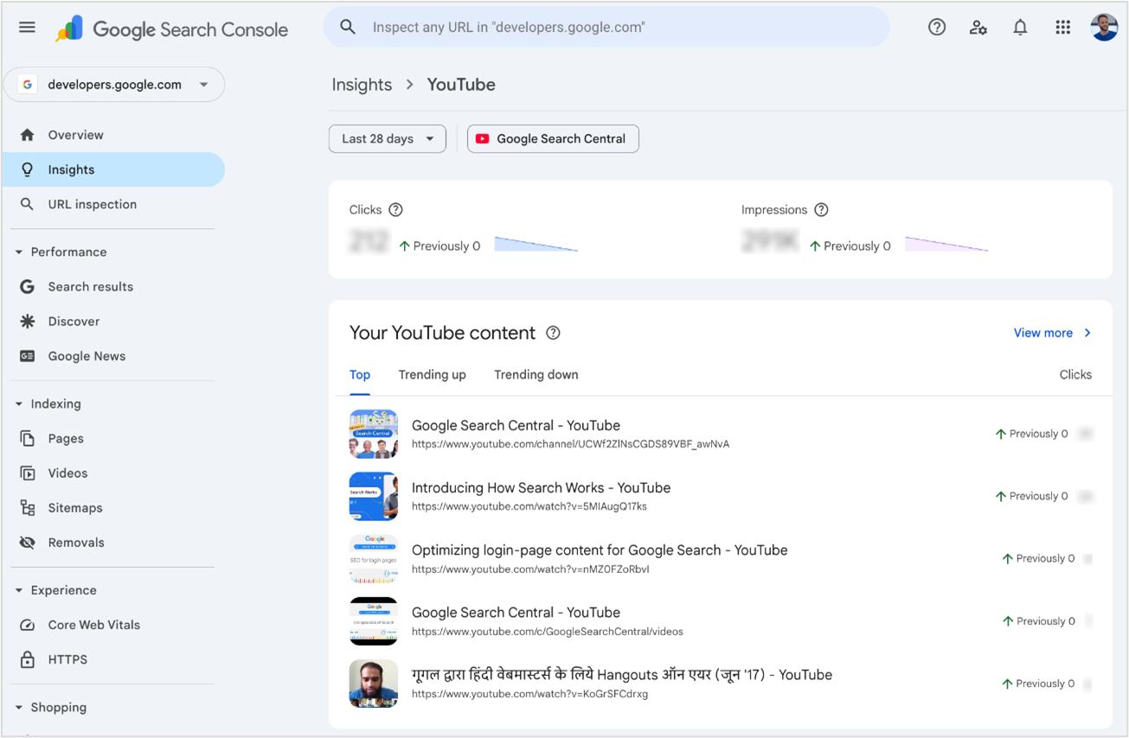Switch to the Trending up tab
Screen dimensions: 1129x738
click(x=432, y=374)
